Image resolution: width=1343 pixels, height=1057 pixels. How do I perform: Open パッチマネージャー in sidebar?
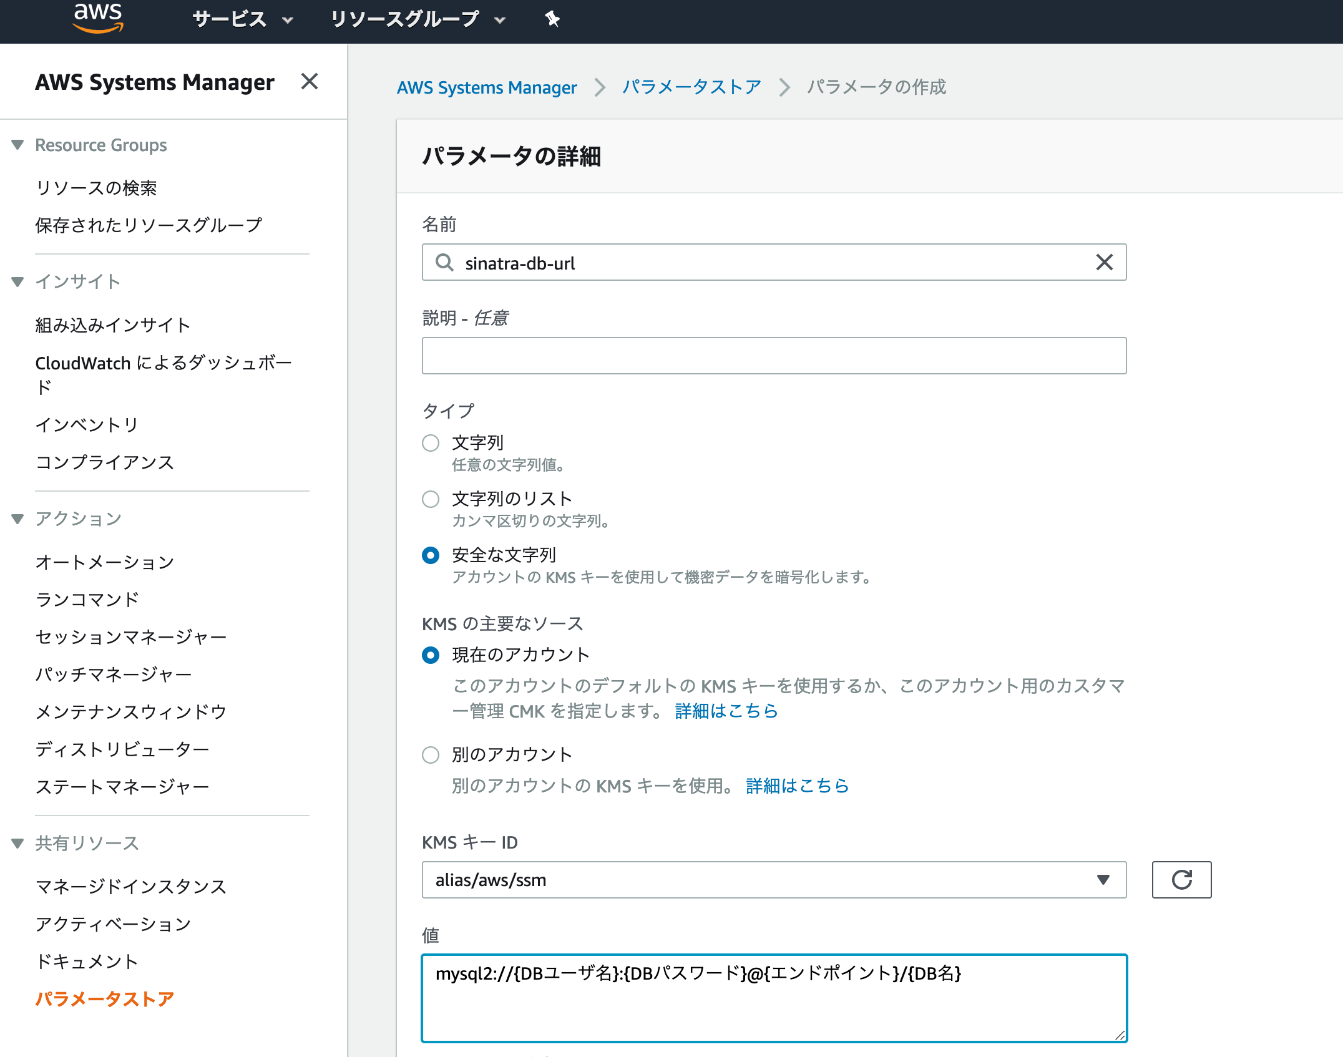113,675
